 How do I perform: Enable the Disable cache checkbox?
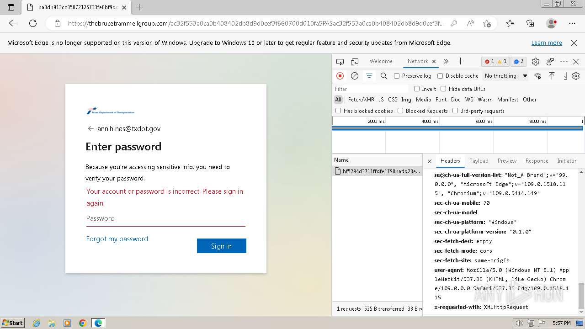tap(440, 76)
